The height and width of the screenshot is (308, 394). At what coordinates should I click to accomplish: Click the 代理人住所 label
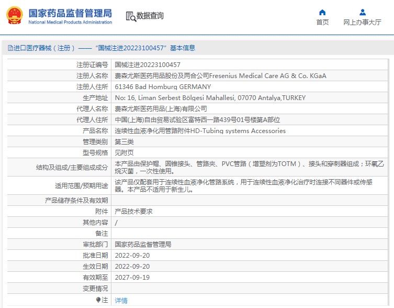click(x=92, y=120)
